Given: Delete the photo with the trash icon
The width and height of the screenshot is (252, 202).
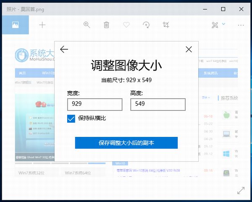Looking at the screenshot, I should (107, 25).
